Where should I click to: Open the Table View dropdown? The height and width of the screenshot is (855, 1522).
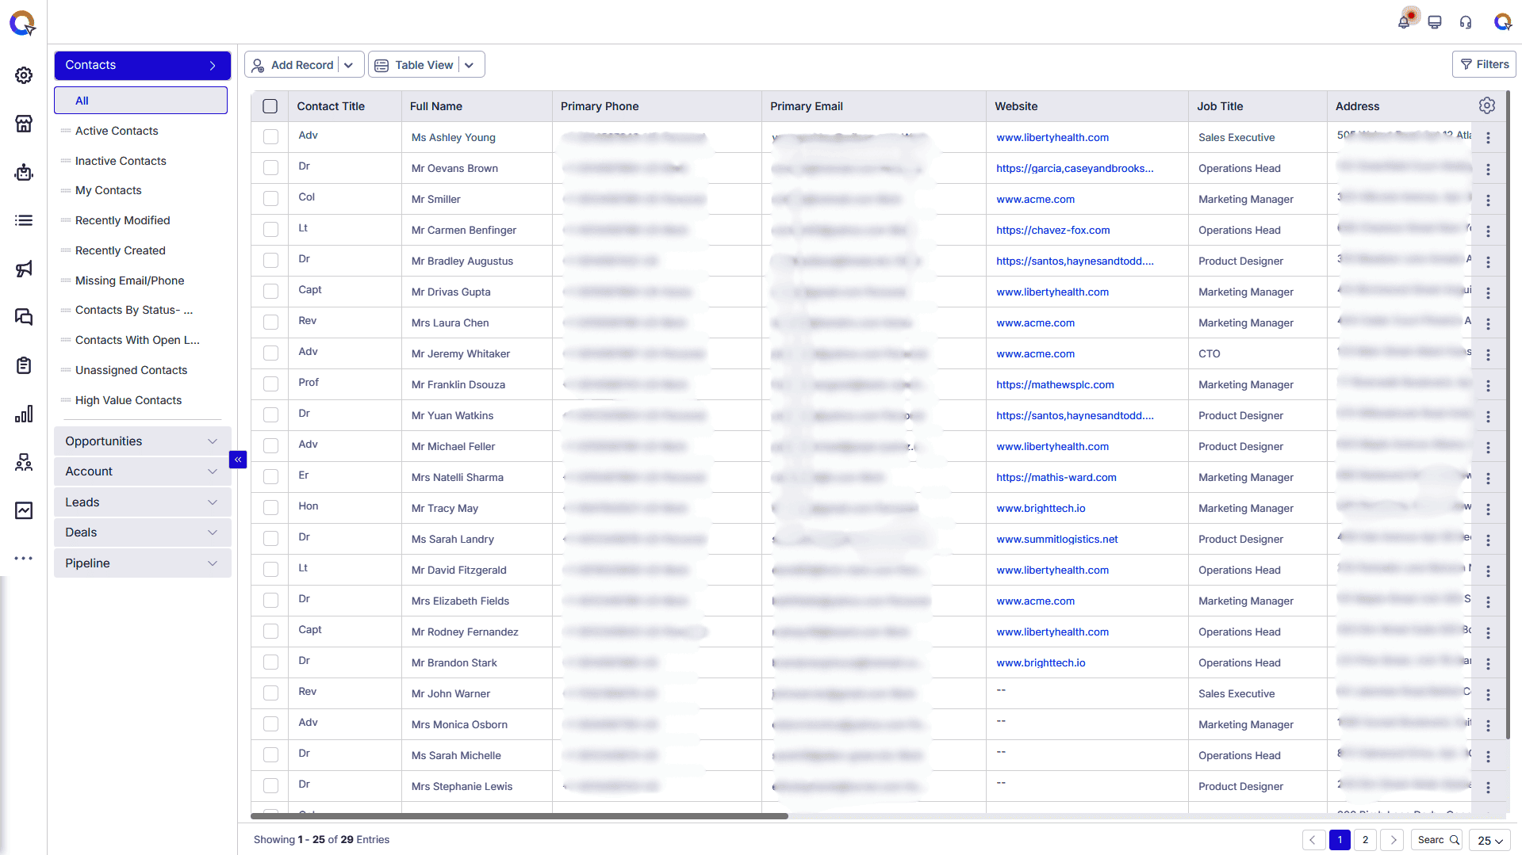tap(470, 64)
